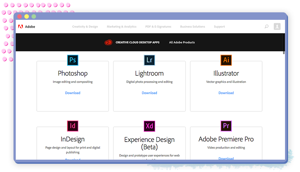Click the InDesign Id app icon
This screenshot has height=172, width=300.
point(73,126)
